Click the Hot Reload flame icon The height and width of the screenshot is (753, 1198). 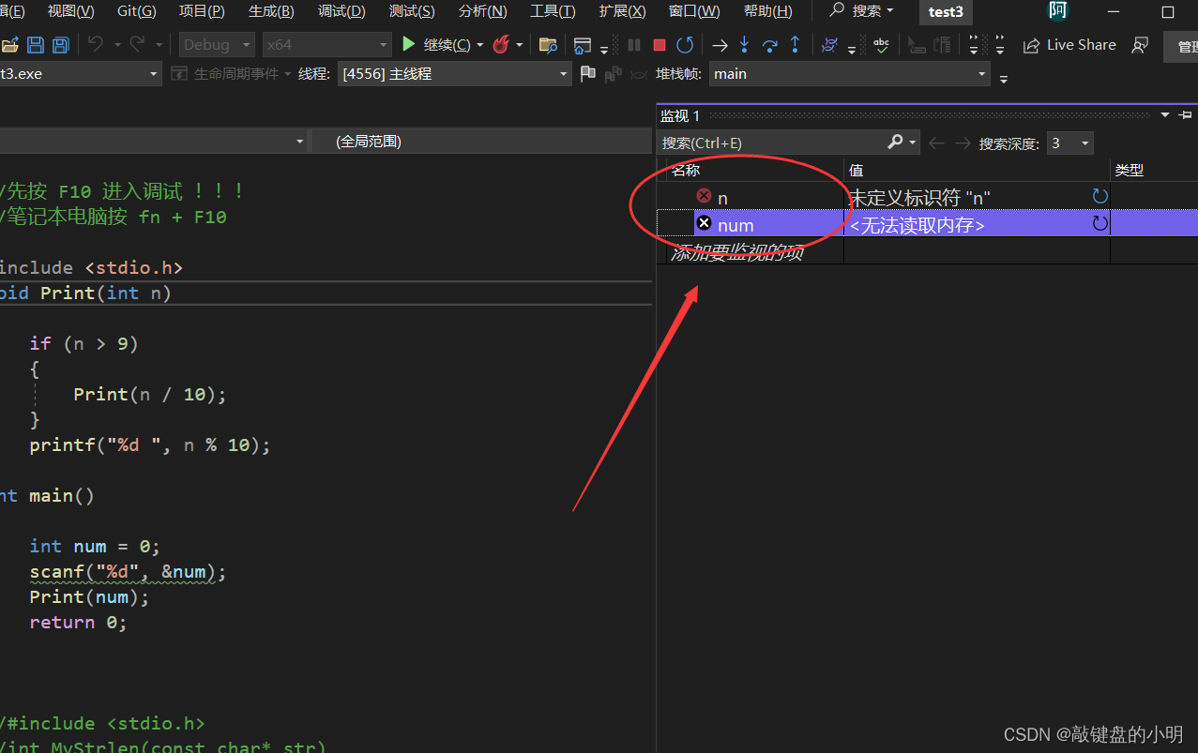501,44
